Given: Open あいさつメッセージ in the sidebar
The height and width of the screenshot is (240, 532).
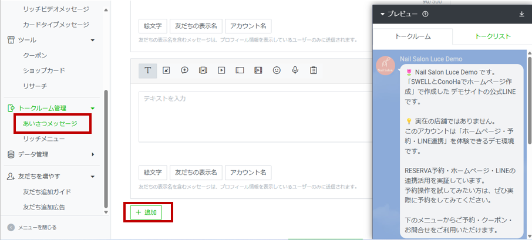Looking at the screenshot, I should click(50, 124).
